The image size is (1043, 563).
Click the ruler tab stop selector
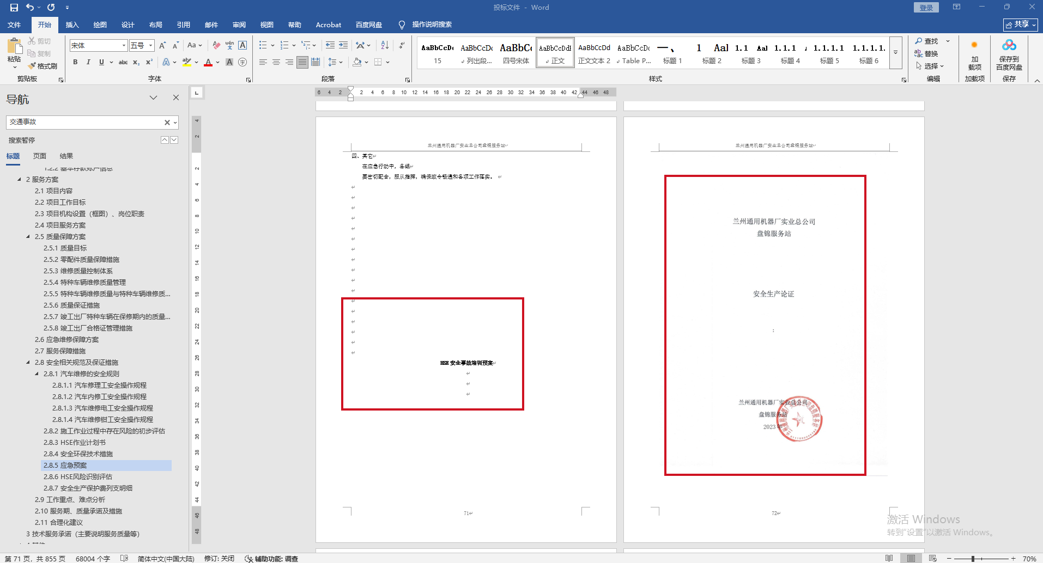197,93
